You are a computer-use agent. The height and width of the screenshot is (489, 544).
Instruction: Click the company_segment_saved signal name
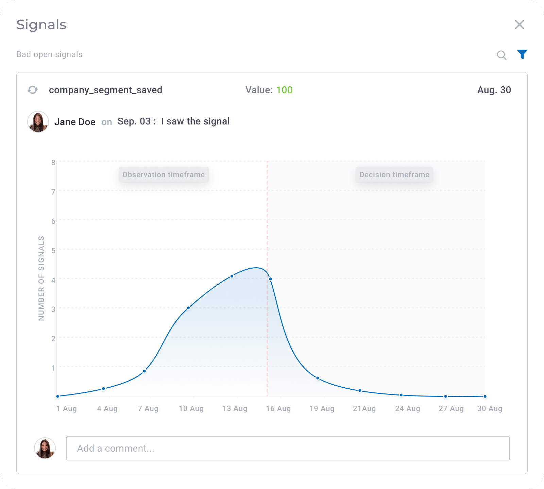pos(106,90)
